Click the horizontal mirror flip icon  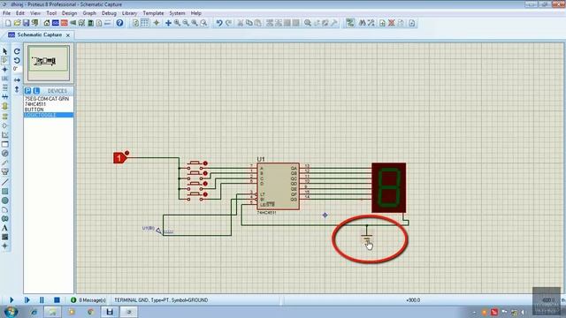17,79
